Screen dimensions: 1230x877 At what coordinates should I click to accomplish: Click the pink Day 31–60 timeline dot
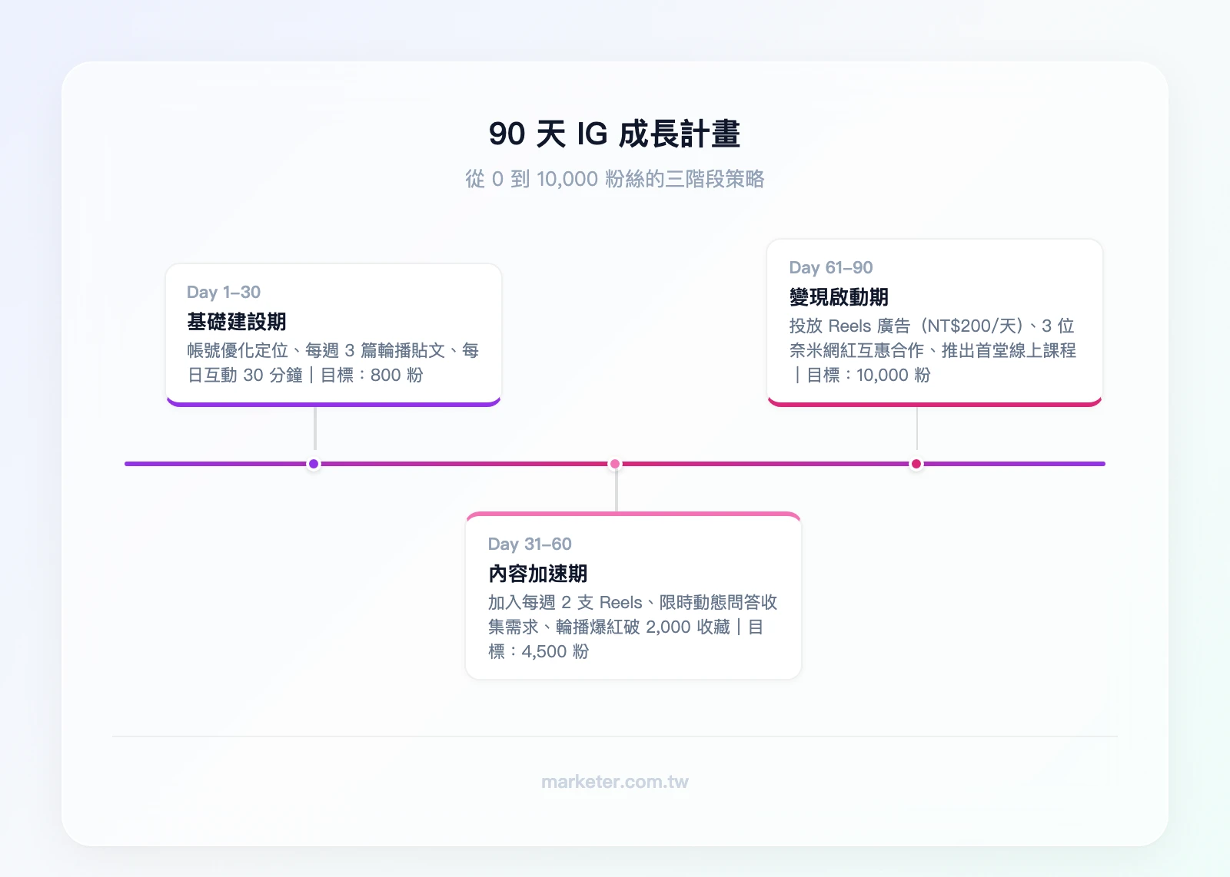point(615,464)
